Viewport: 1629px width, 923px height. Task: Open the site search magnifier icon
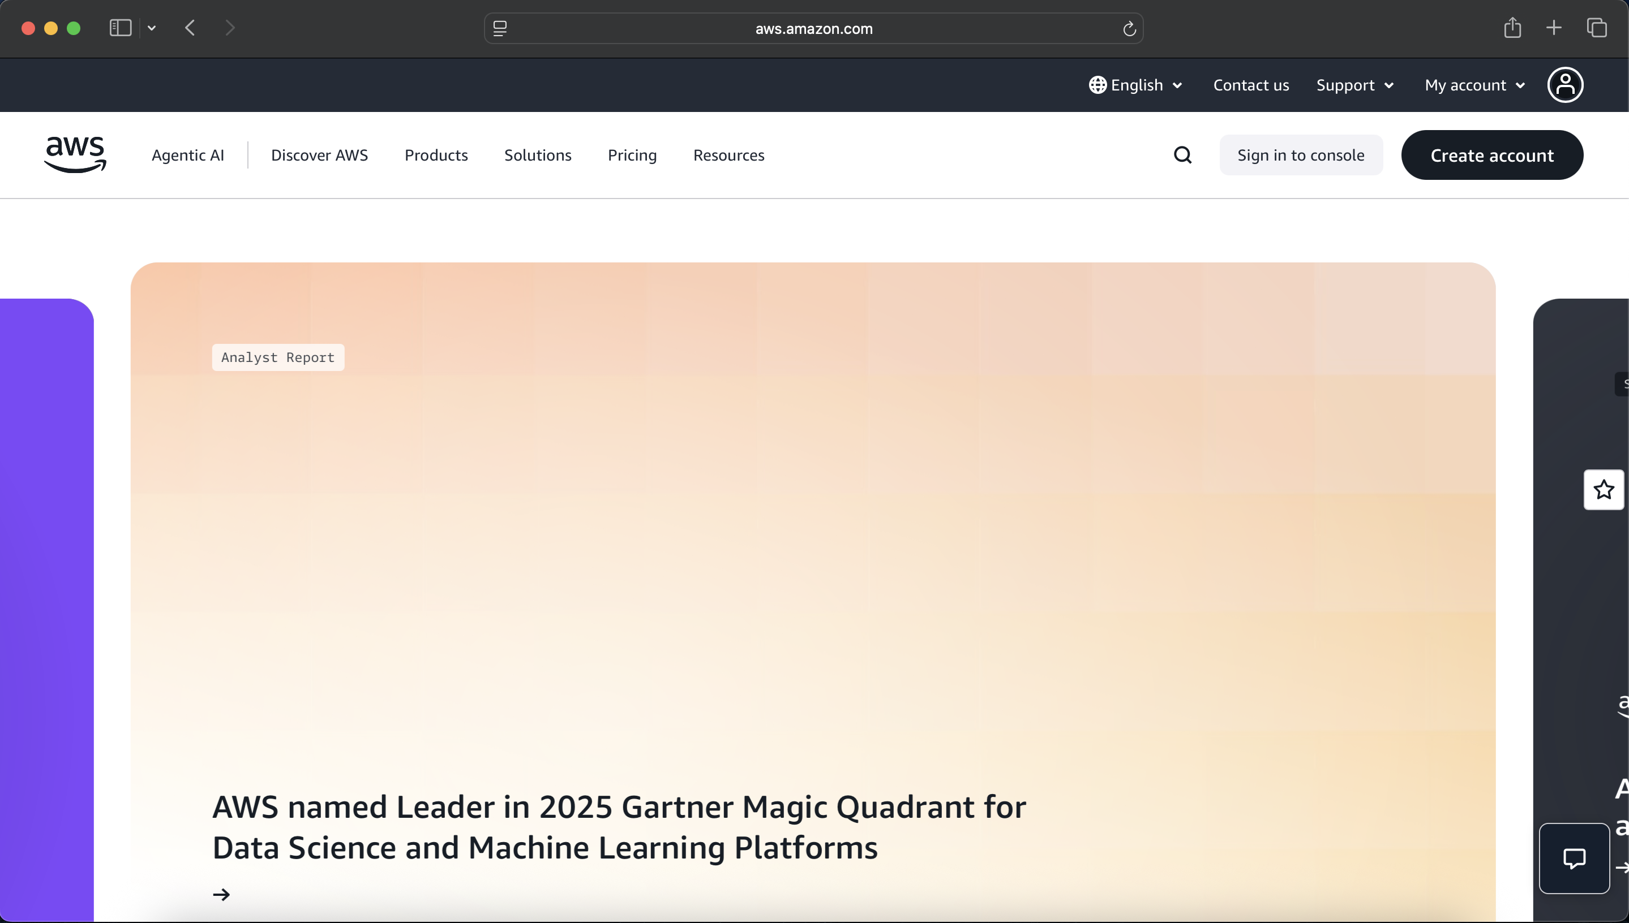click(1182, 154)
